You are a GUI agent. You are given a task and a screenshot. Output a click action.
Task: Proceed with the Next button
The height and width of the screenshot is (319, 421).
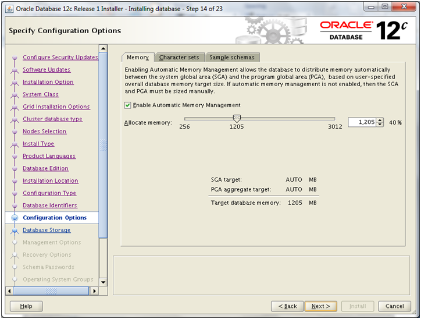pos(320,306)
